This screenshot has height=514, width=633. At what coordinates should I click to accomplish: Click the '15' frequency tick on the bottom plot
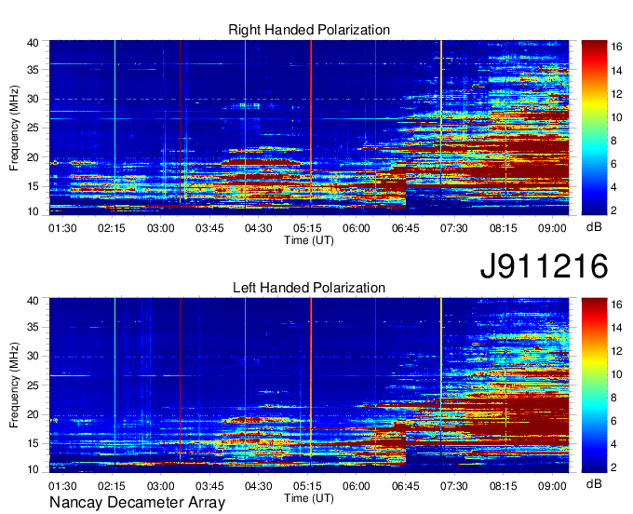[x=34, y=444]
